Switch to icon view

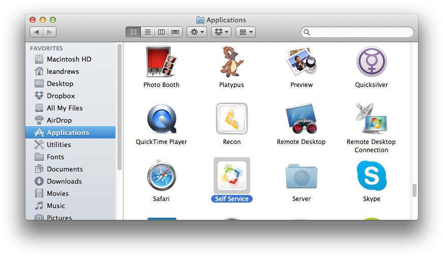133,32
